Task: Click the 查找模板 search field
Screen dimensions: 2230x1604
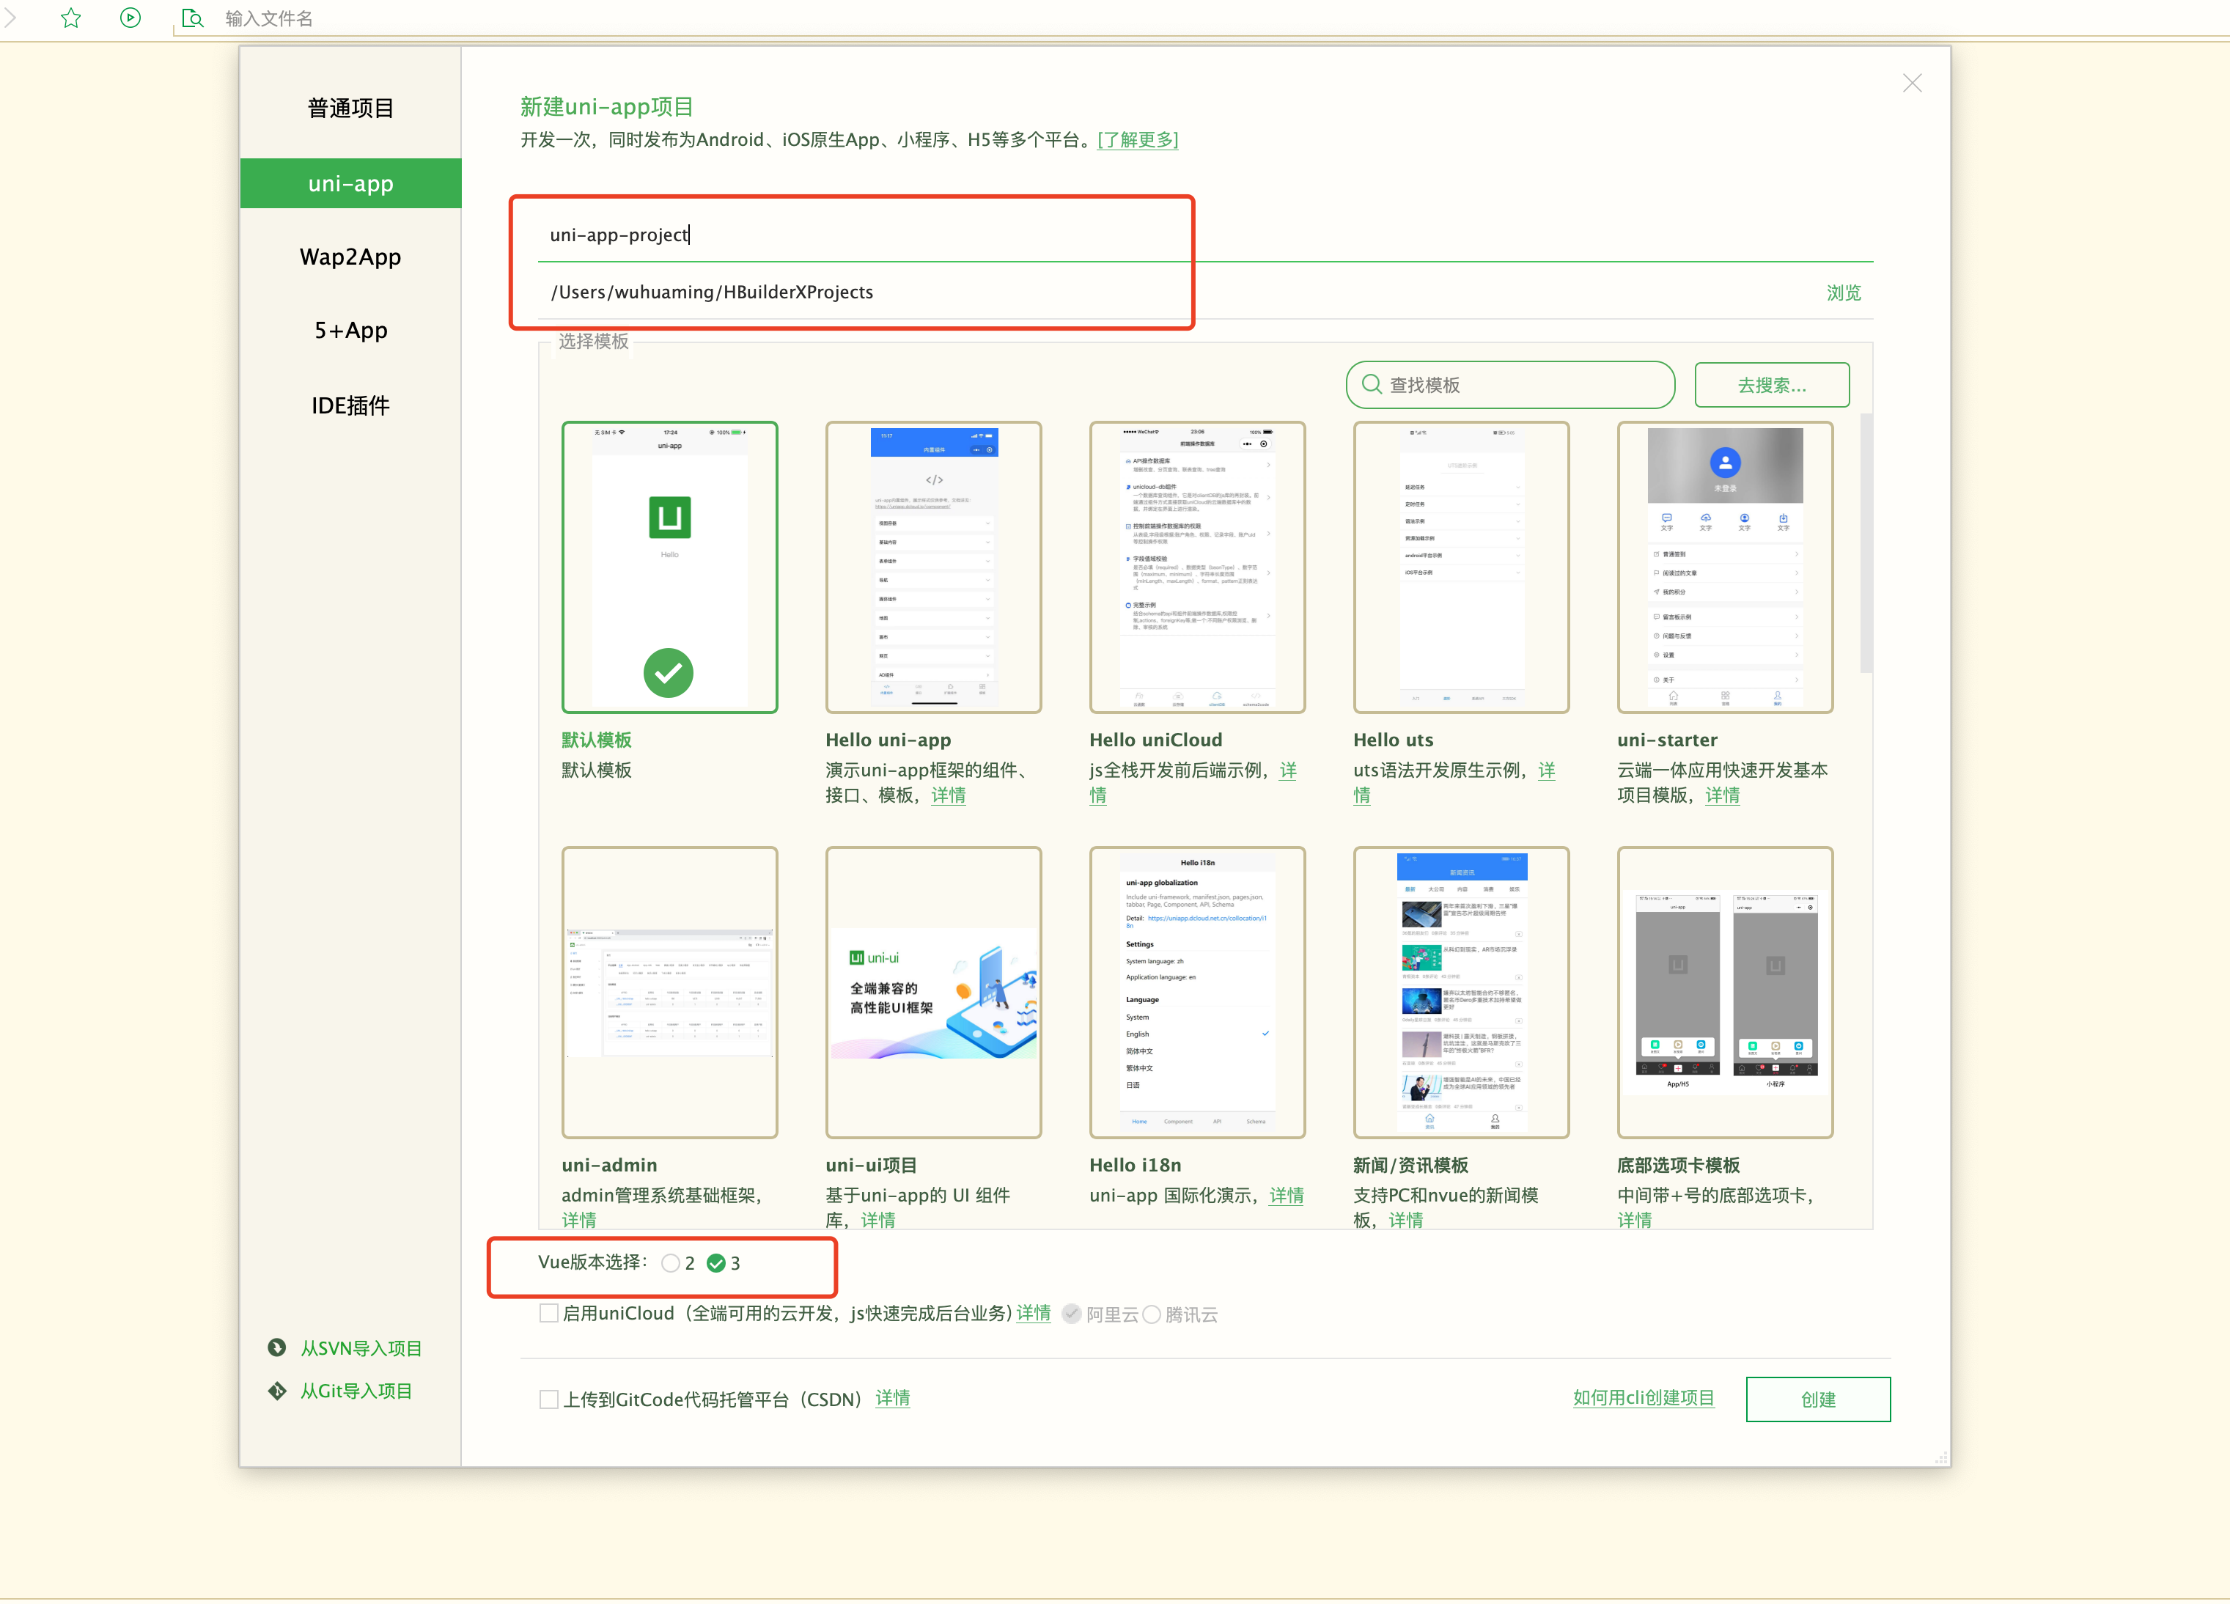Action: (x=1510, y=385)
